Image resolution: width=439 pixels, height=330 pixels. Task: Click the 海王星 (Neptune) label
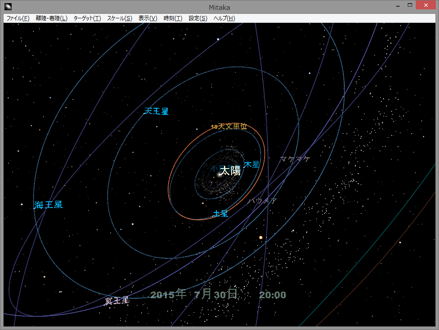[x=48, y=205]
